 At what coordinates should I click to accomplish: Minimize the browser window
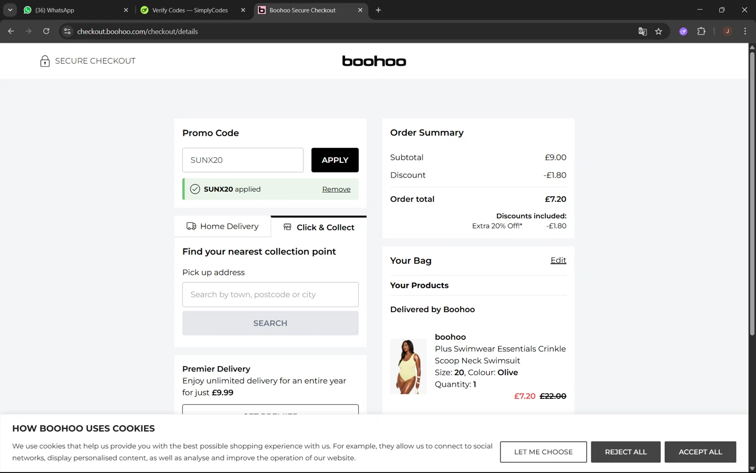point(700,10)
